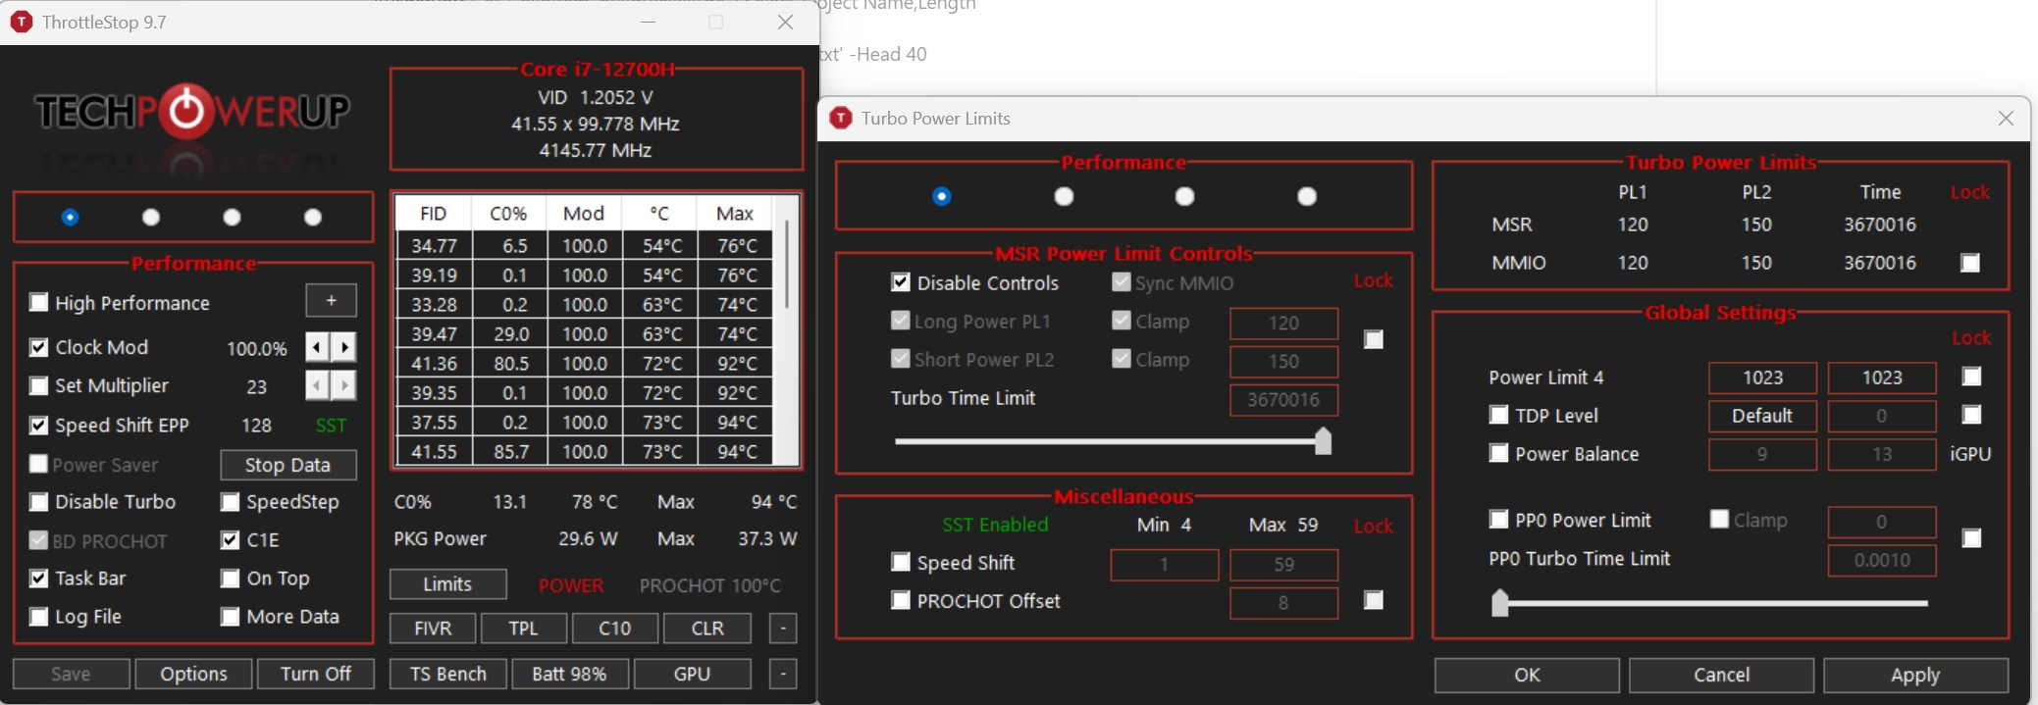Check the Log File option
The height and width of the screenshot is (705, 2038).
(38, 617)
